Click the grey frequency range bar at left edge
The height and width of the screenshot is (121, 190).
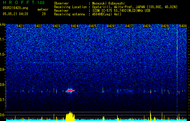click(x=6, y=94)
